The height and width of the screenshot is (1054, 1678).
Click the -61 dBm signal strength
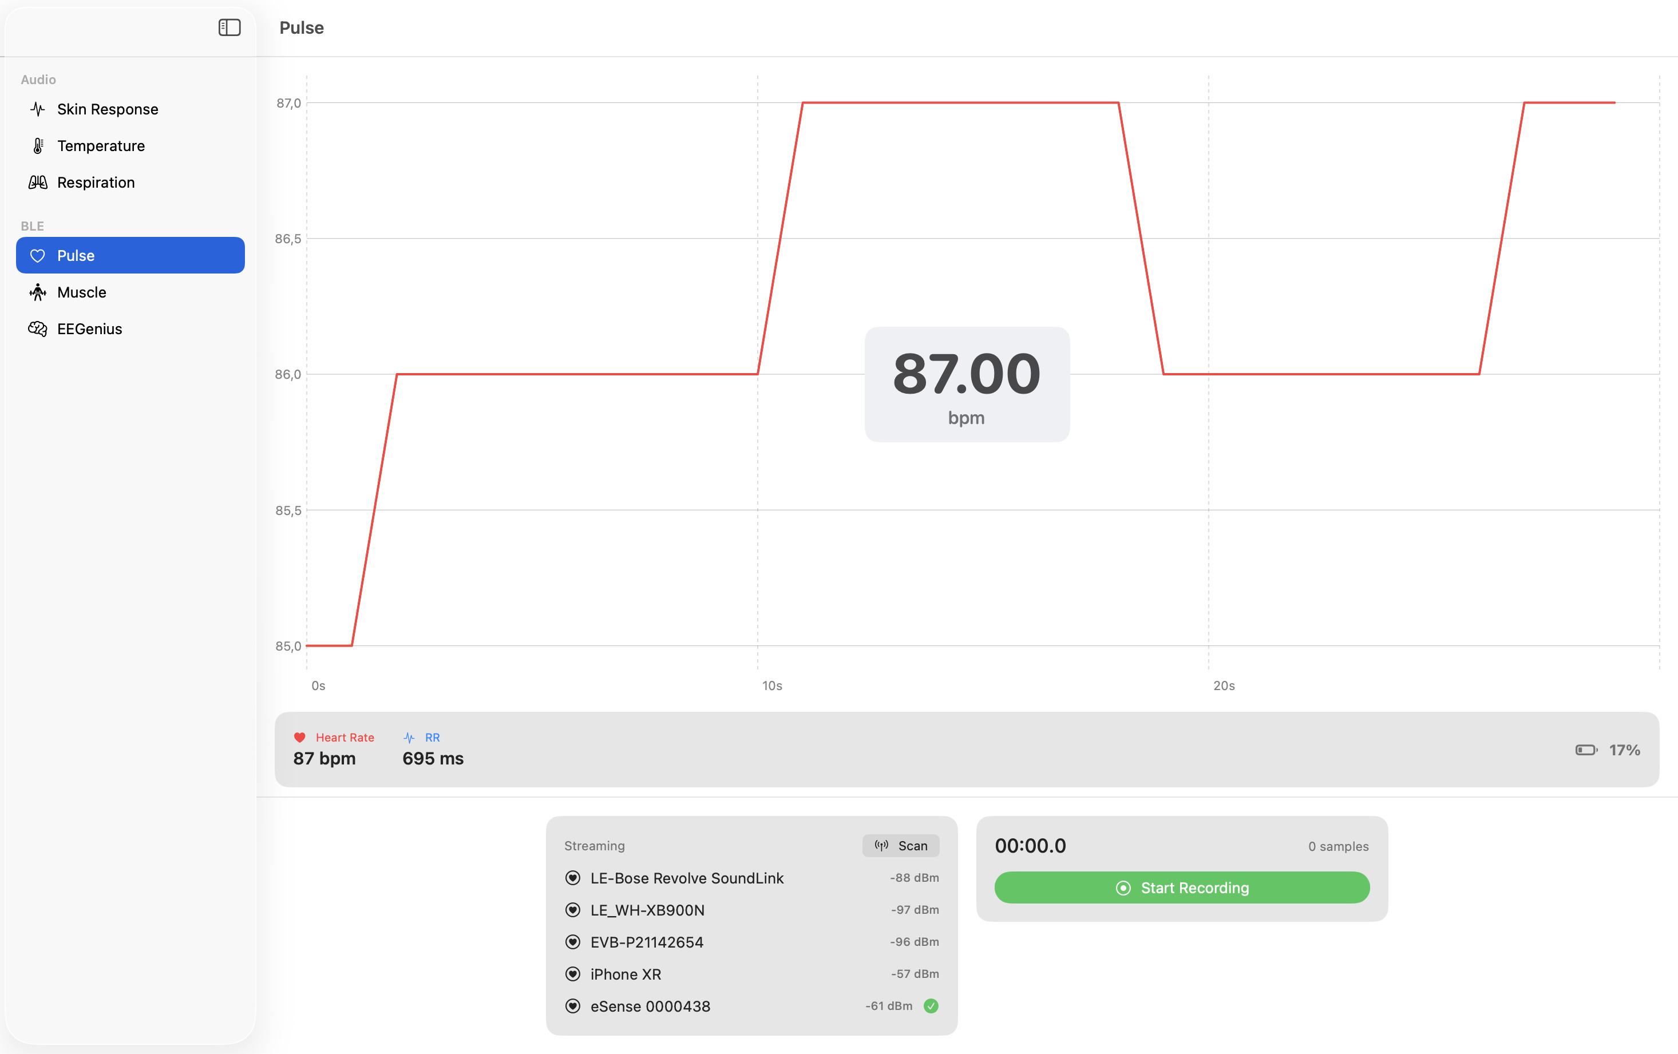tap(888, 1006)
